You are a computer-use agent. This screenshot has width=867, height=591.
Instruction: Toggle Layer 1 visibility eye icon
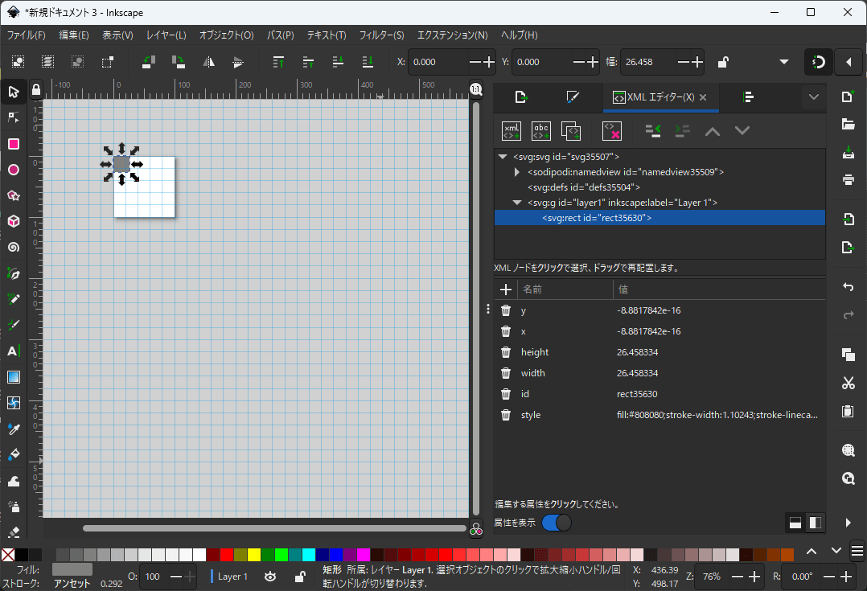tap(271, 576)
